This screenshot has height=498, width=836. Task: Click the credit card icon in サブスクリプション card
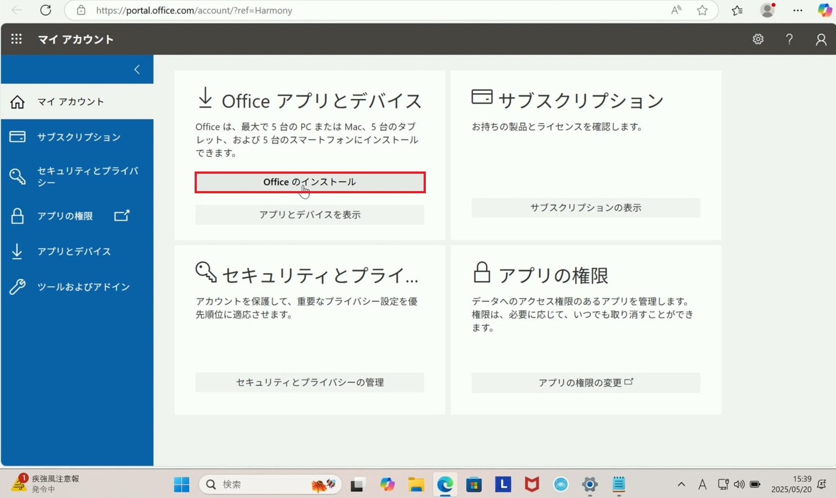(x=482, y=97)
